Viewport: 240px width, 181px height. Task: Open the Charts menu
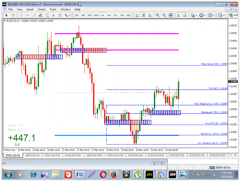41,9
